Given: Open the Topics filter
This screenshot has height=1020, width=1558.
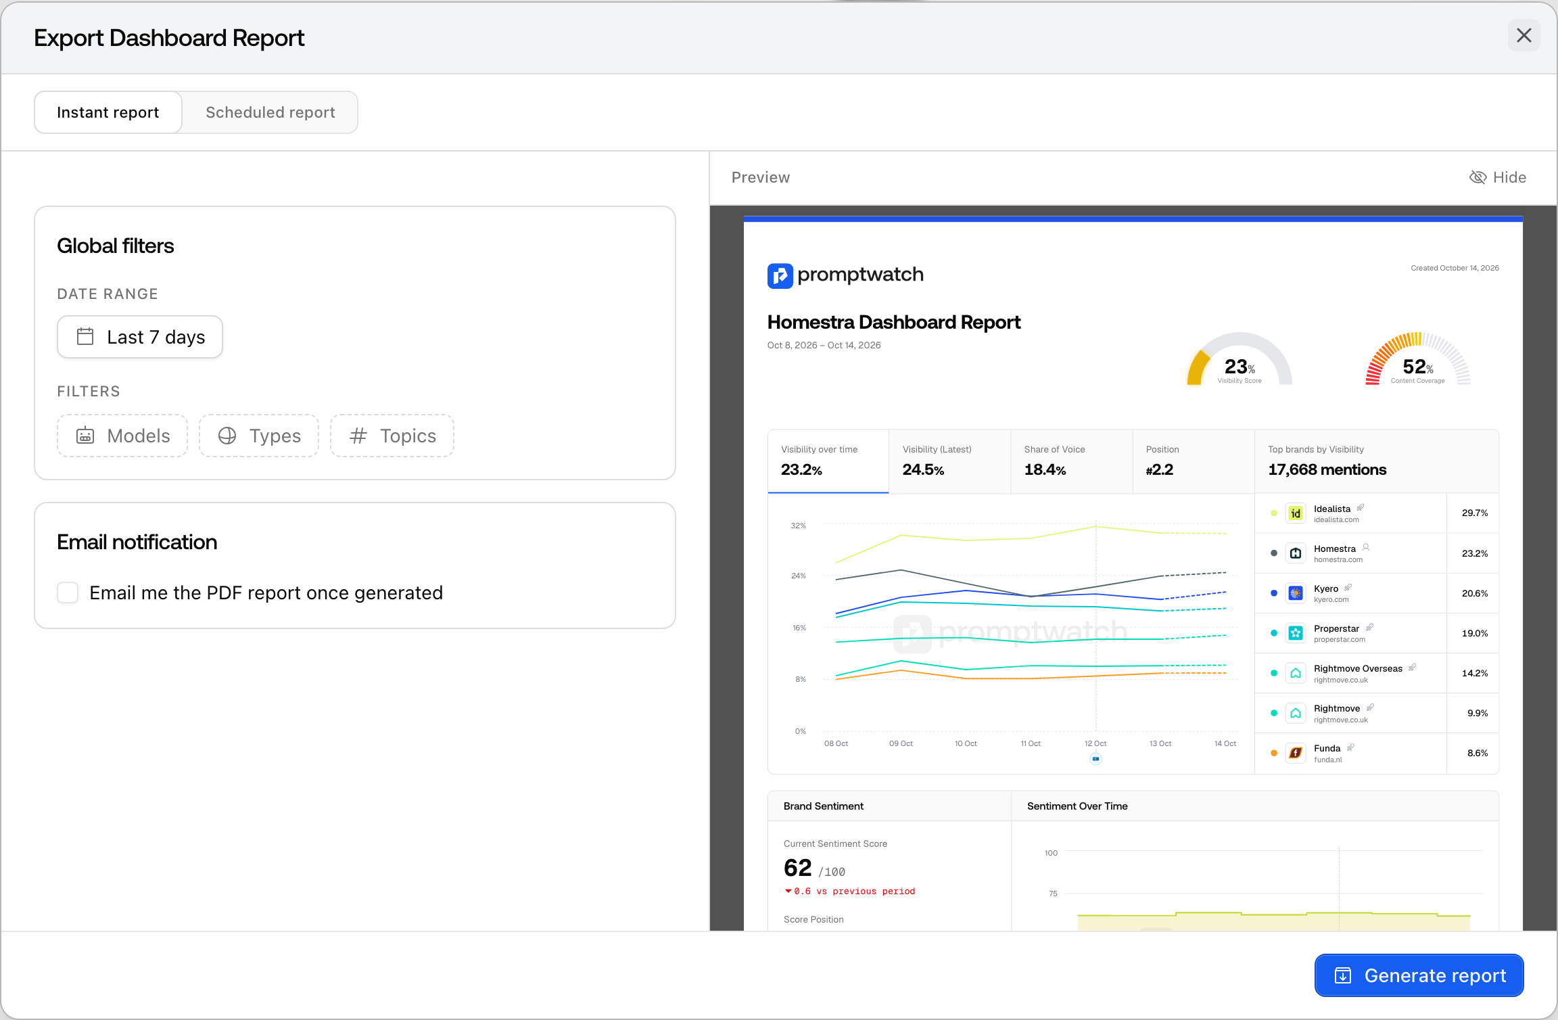Looking at the screenshot, I should click(392, 436).
